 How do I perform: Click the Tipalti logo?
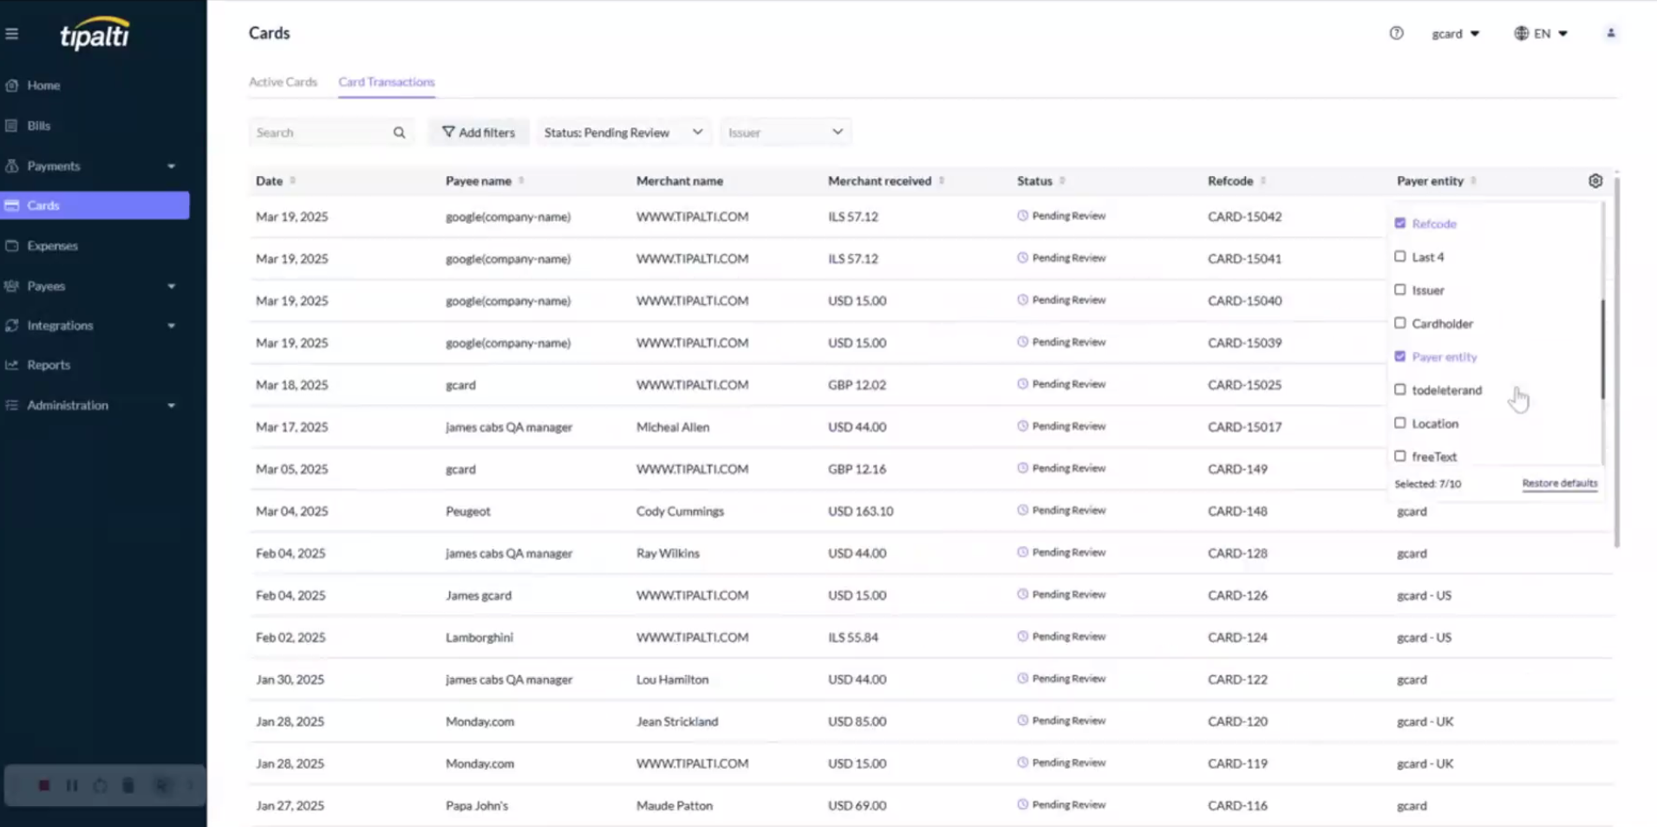click(95, 34)
